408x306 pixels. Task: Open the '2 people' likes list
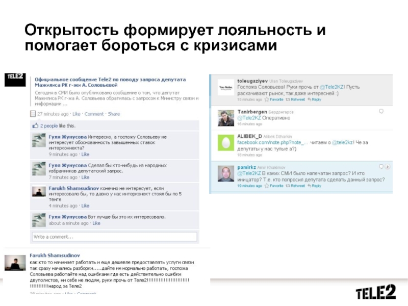pyautogui.click(x=49, y=125)
